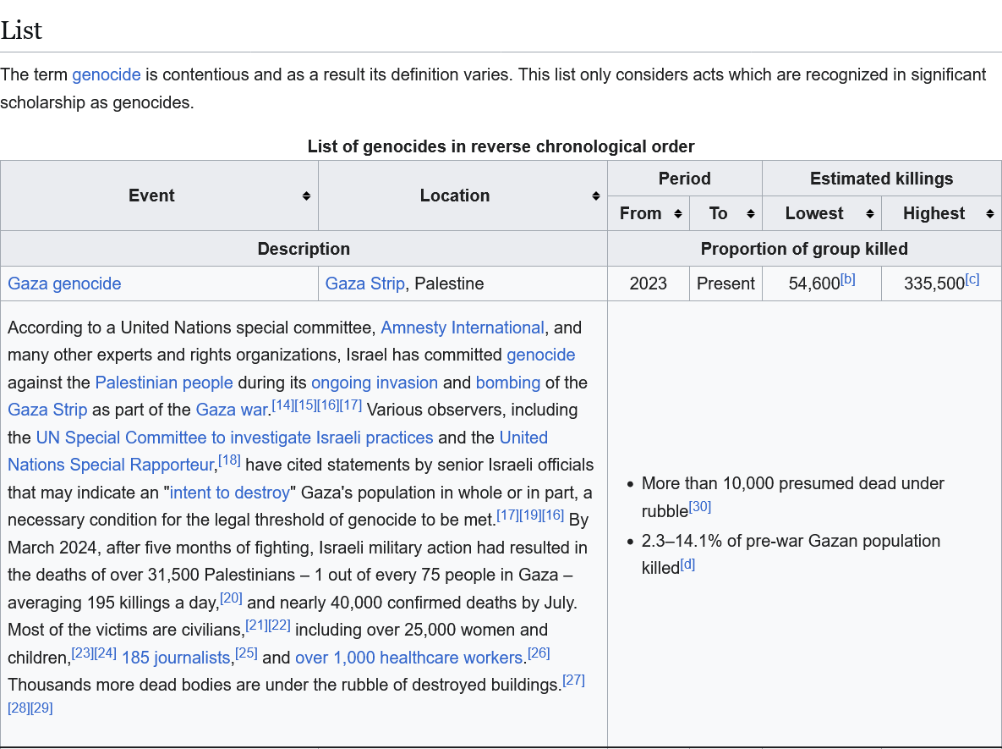
Task: Open citation [25] after 185 journalists
Action: click(247, 653)
